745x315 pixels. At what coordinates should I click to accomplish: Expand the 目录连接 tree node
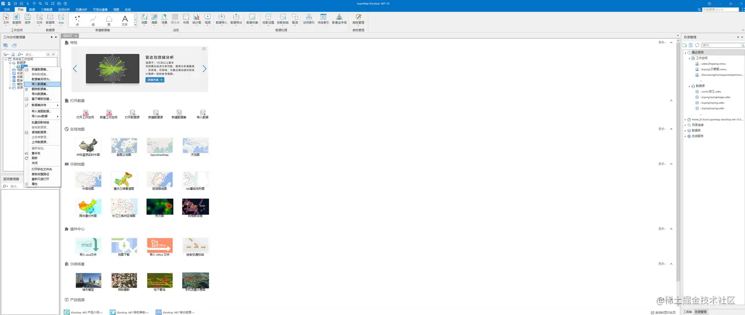[x=685, y=125]
